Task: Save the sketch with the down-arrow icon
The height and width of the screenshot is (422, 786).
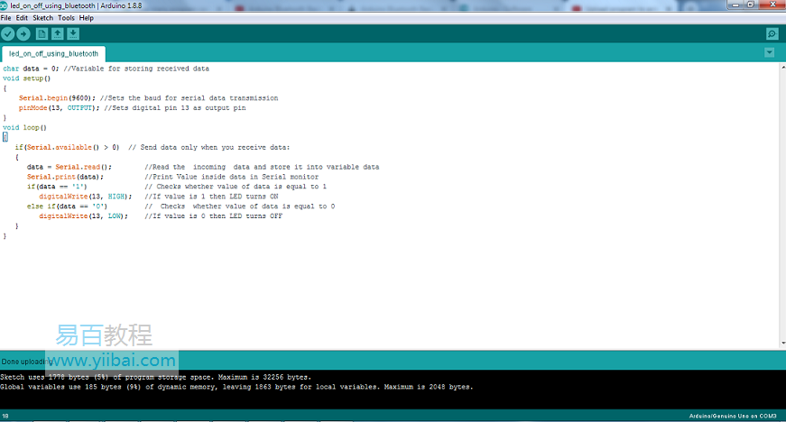Action: tap(73, 34)
